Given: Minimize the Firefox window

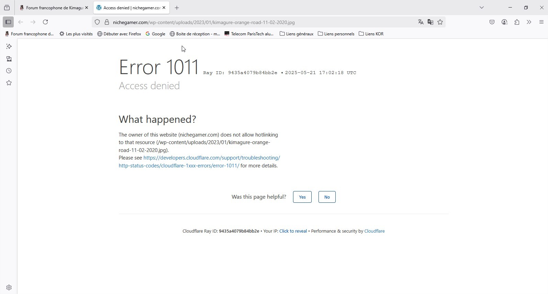Looking at the screenshot, I should tap(510, 8).
